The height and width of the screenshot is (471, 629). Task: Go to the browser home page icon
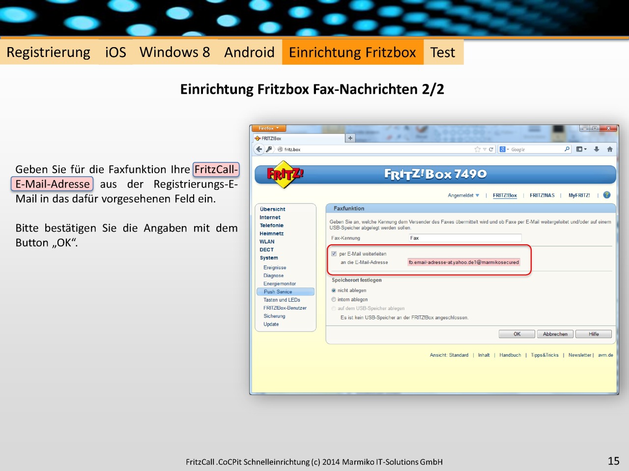click(610, 149)
